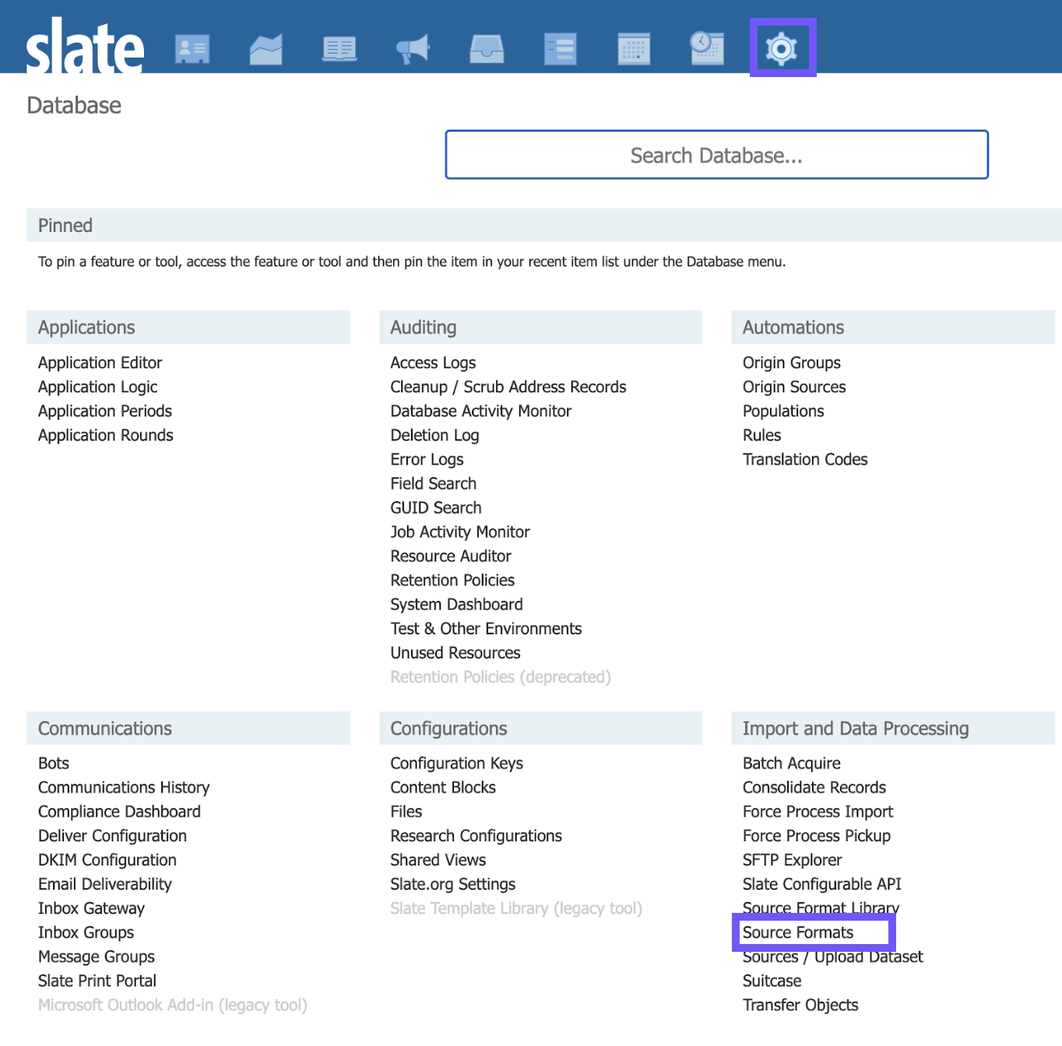Open System Dashboard

(x=457, y=604)
